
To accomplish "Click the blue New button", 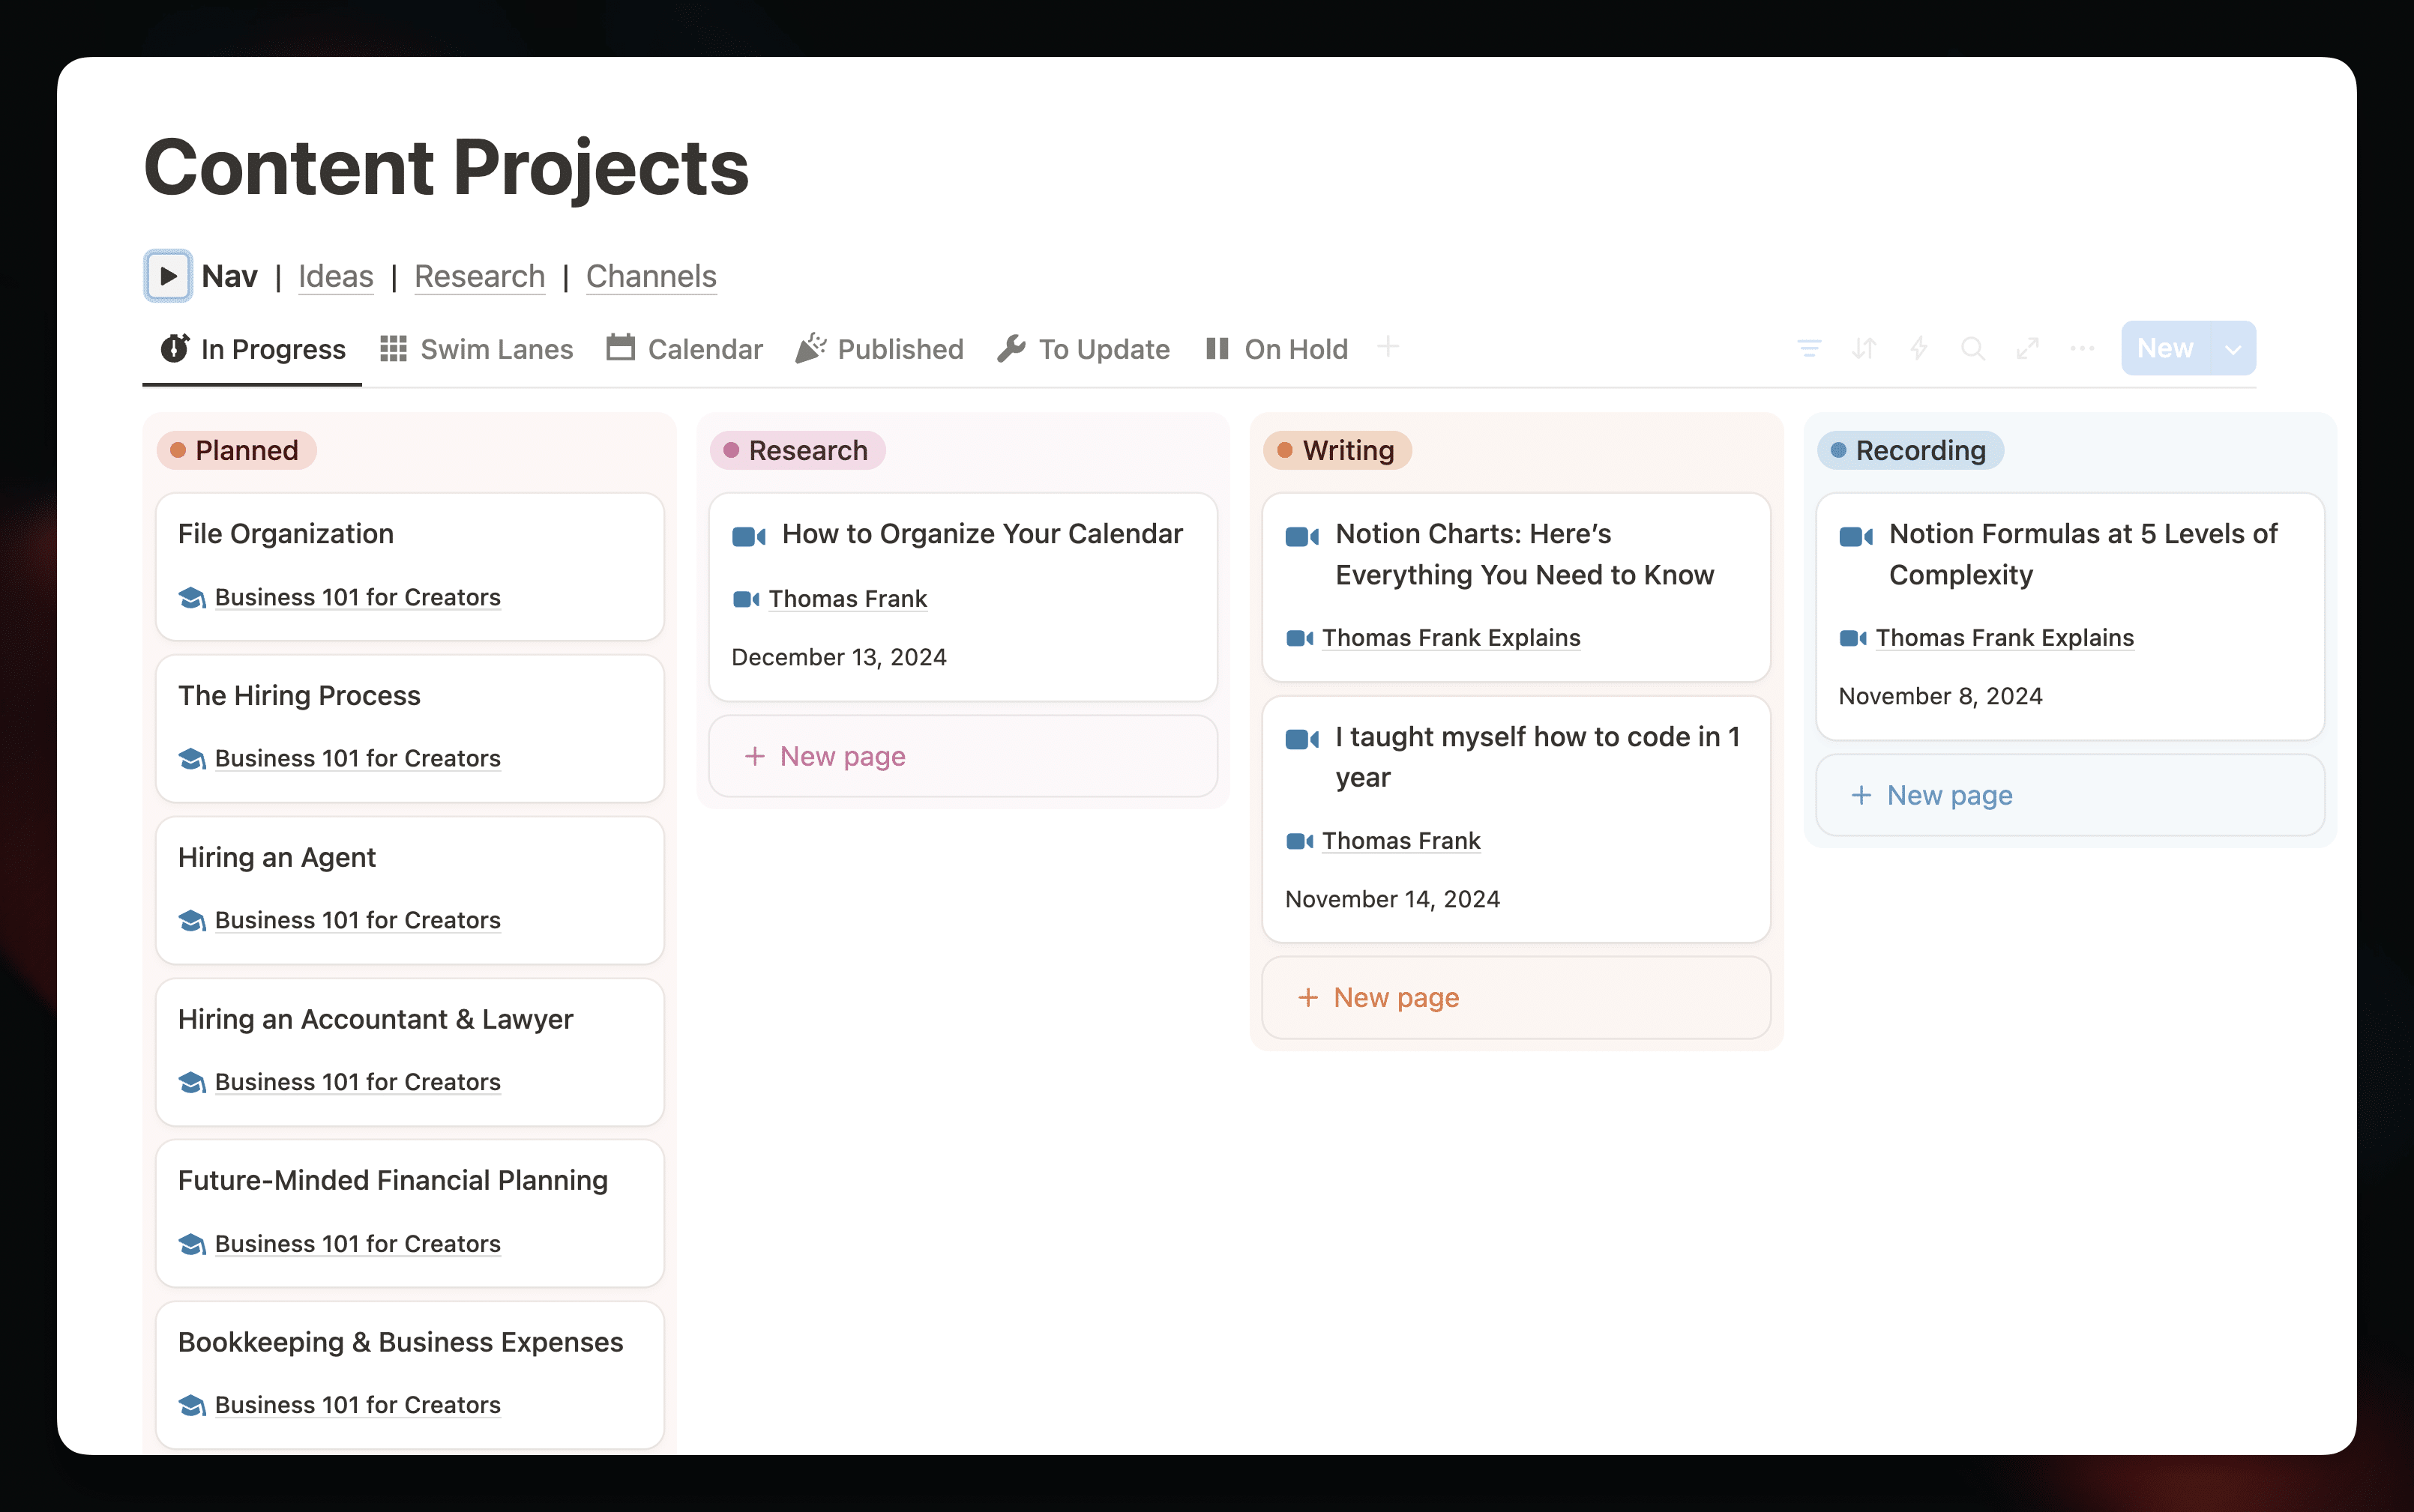I will 2165,348.
